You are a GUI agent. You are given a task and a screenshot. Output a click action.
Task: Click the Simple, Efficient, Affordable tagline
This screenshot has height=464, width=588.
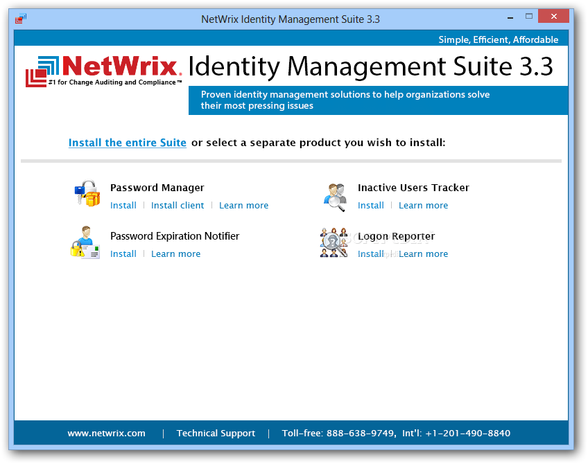(x=499, y=39)
